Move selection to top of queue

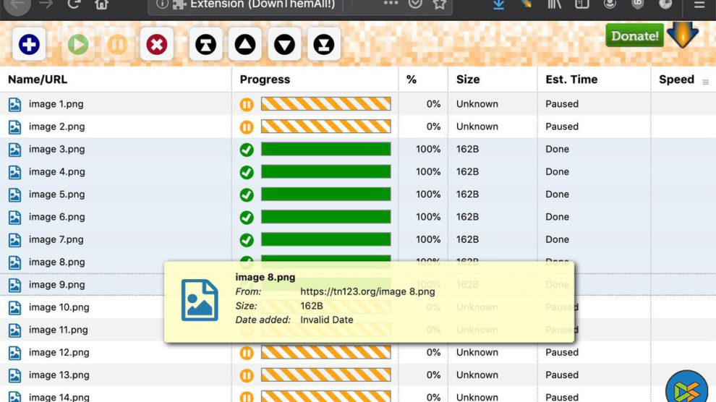[206, 45]
